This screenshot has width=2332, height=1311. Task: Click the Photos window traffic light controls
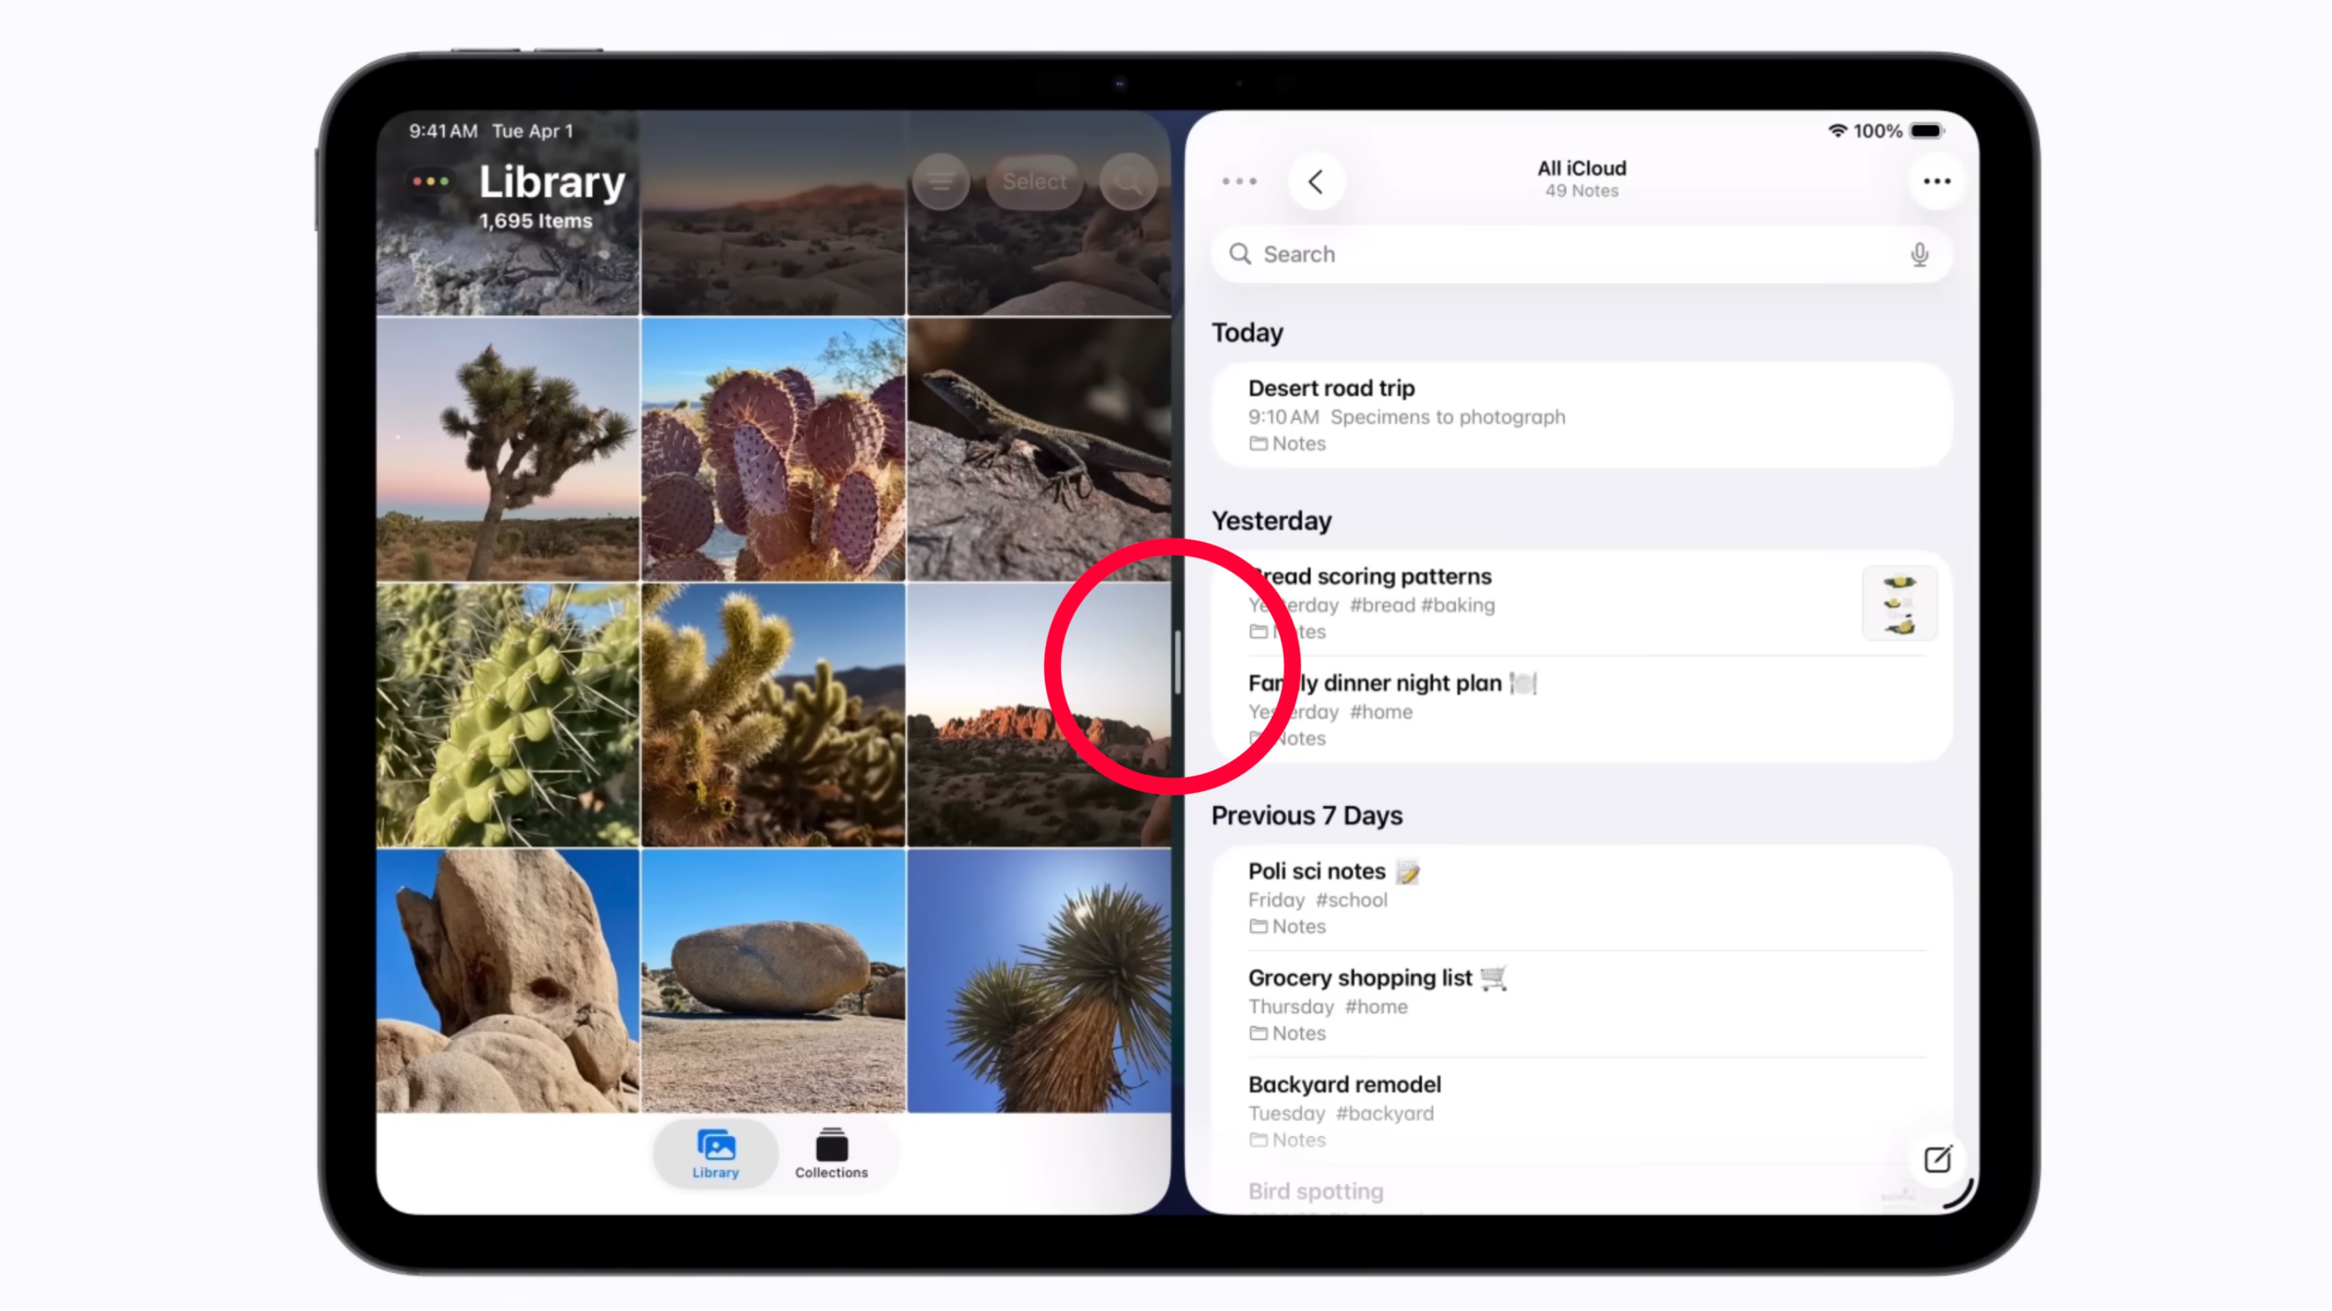431,182
